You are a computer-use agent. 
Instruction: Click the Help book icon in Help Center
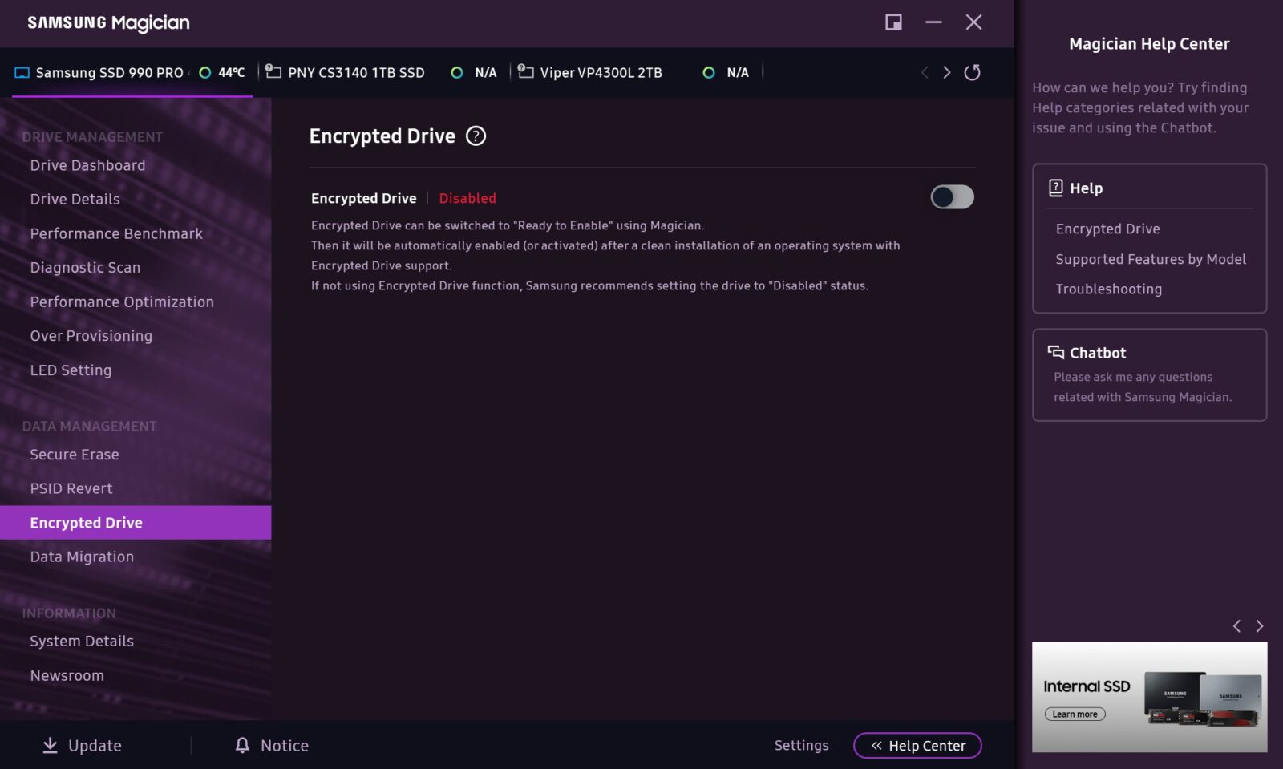point(1055,188)
